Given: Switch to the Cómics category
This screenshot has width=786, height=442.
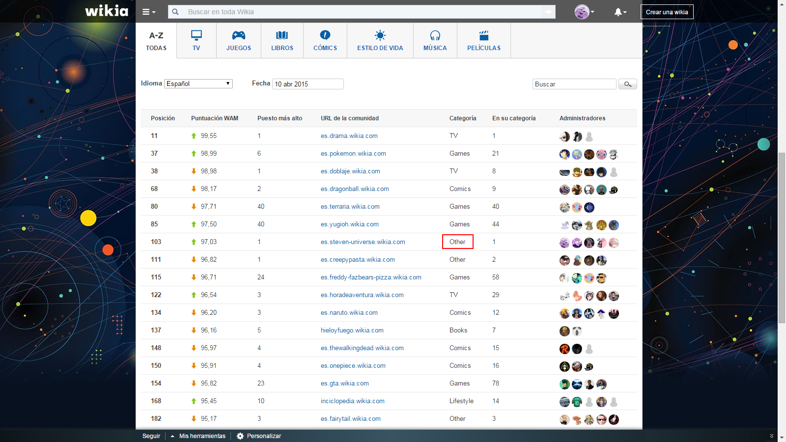Looking at the screenshot, I should [325, 40].
